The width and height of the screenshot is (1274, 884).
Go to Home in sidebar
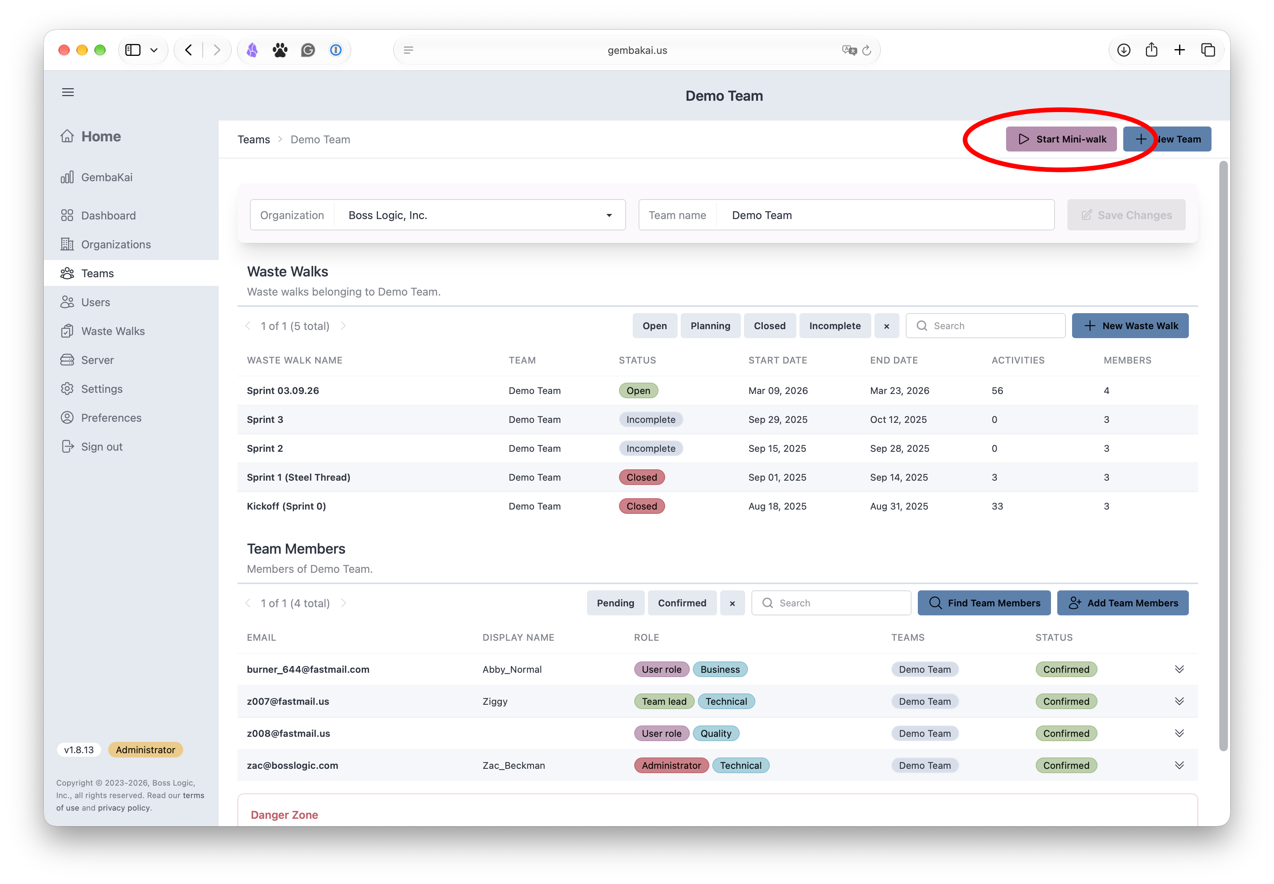pos(90,136)
